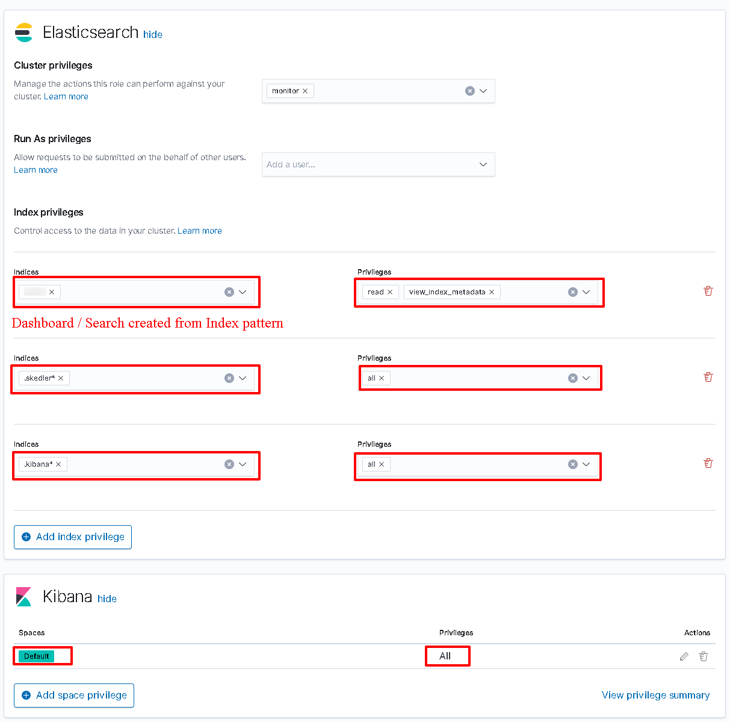The width and height of the screenshot is (730, 722).
Task: Open the Run As user dropdown
Action: coord(483,164)
